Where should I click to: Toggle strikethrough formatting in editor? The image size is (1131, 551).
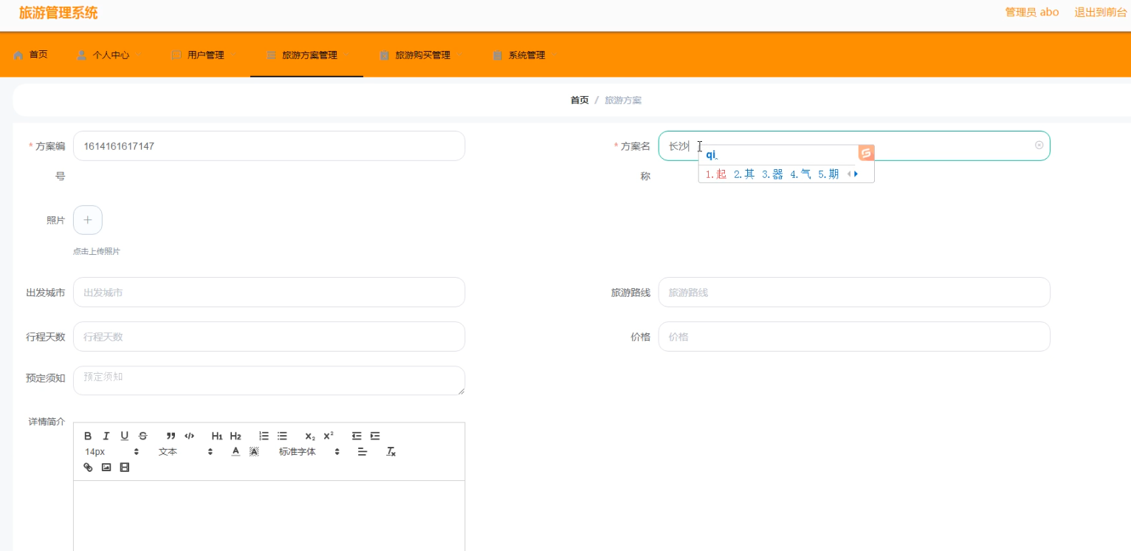click(143, 436)
